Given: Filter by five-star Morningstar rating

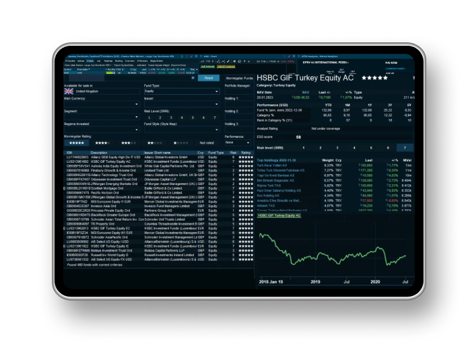Looking at the screenshot, I should tap(77, 143).
